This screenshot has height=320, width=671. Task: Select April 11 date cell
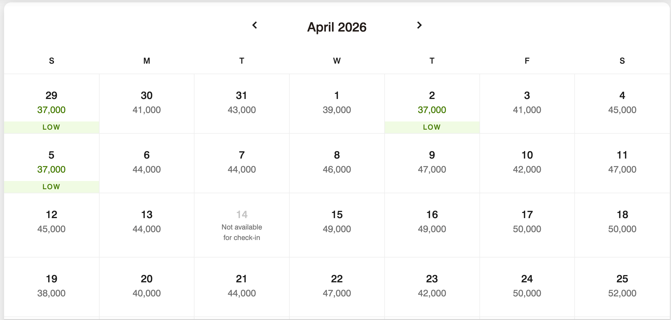[x=622, y=162]
